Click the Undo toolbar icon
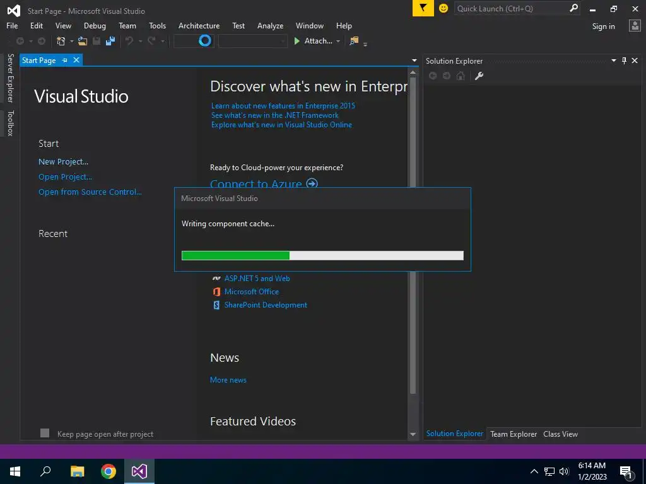Screen dimensions: 646x484 click(129, 41)
